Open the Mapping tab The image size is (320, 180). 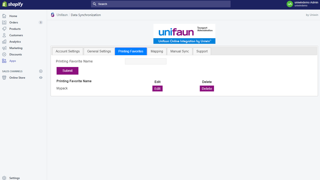click(x=157, y=51)
